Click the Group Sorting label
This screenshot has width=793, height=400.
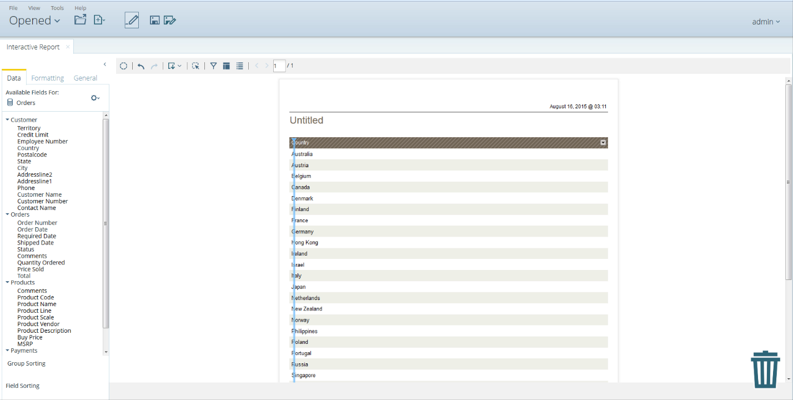27,363
